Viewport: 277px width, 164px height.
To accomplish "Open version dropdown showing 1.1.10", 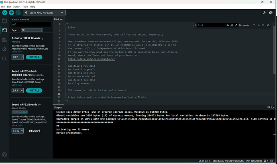I will pyautogui.click(x=18, y=131).
